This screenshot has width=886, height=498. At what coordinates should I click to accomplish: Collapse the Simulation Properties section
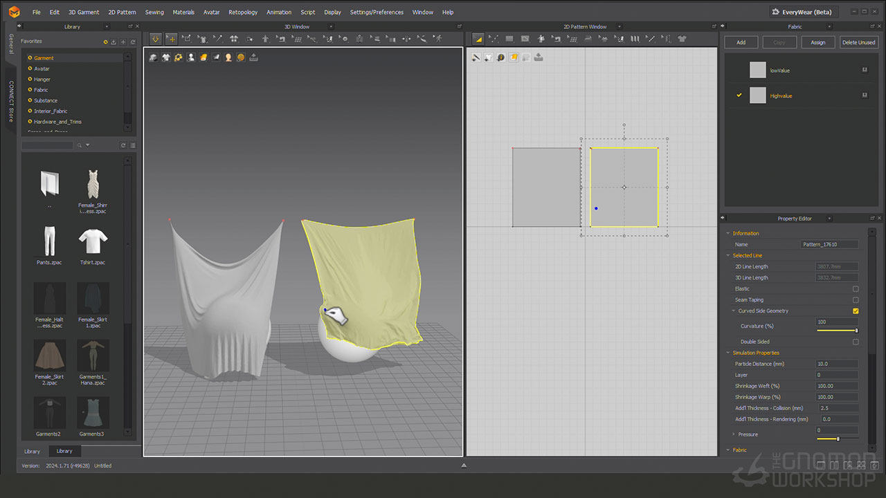[728, 353]
